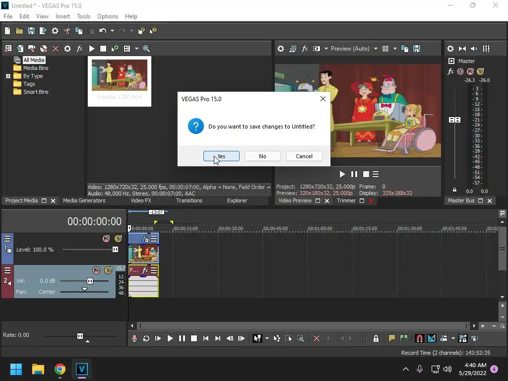This screenshot has height=381, width=508.
Task: Toggle mute on video track 1
Action: [106, 239]
